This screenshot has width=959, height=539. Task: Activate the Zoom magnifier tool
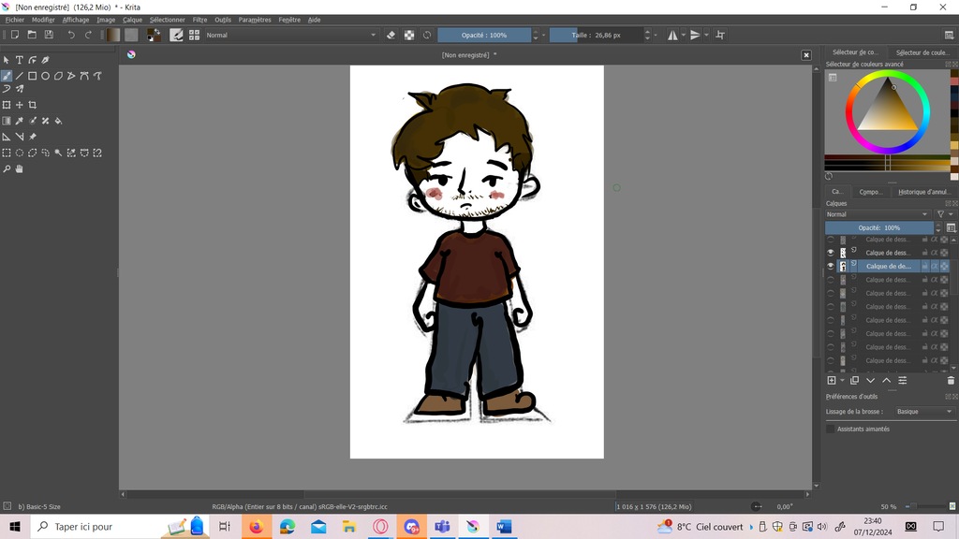pyautogui.click(x=7, y=169)
